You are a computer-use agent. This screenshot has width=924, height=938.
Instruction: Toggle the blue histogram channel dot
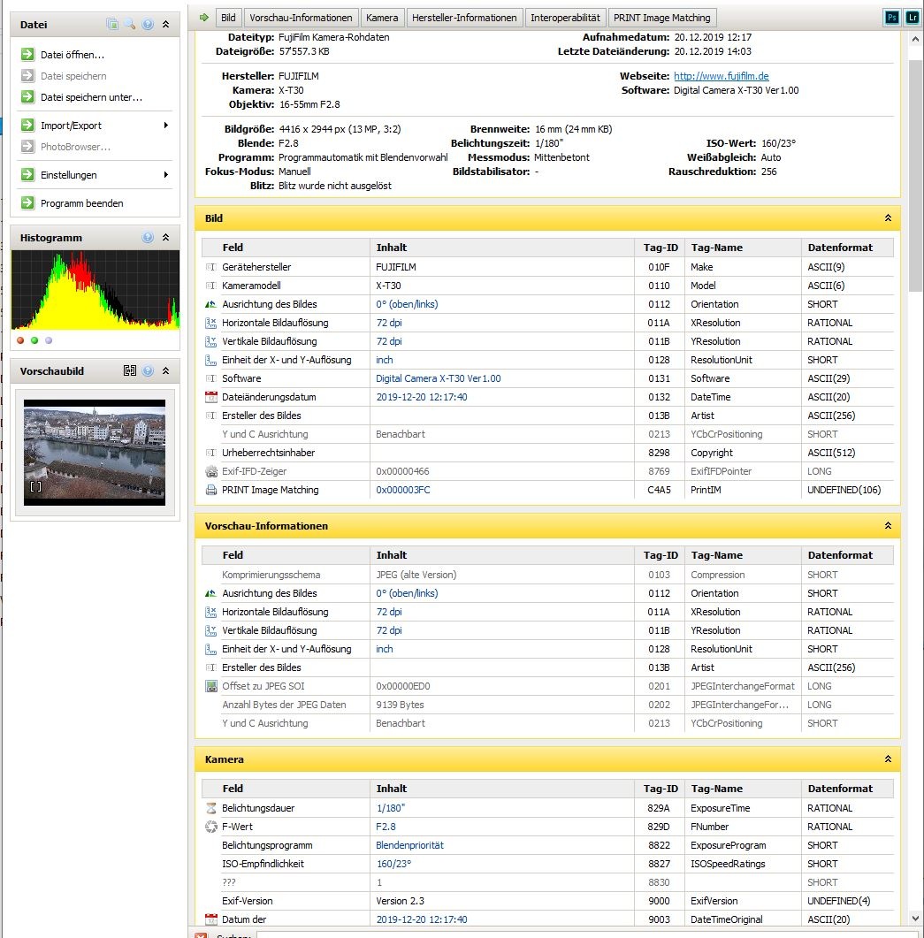49,340
